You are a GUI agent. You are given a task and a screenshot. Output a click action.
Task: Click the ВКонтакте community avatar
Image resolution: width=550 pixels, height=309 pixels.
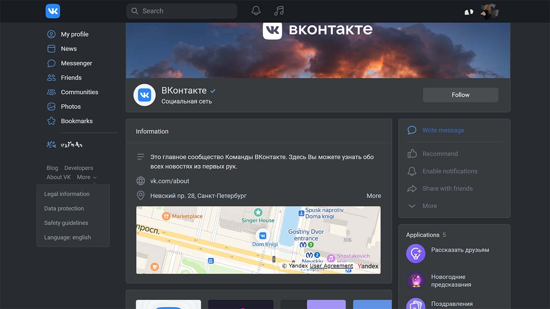[x=144, y=95]
